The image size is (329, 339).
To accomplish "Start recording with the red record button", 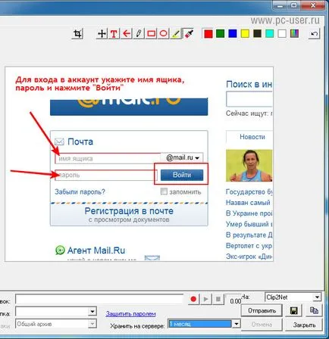I will 193,299.
